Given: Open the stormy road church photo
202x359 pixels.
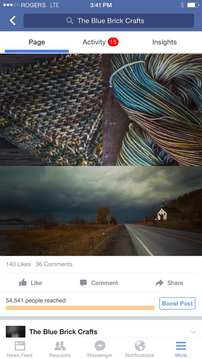Looking at the screenshot, I should [101, 211].
